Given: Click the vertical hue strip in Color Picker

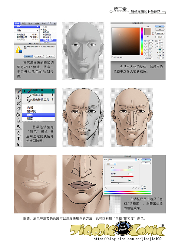Looking at the screenshot, I should (x=142, y=41).
